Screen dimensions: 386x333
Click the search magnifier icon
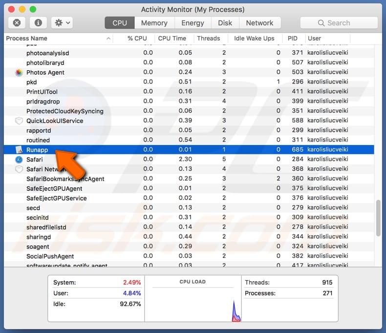pyautogui.click(x=321, y=23)
